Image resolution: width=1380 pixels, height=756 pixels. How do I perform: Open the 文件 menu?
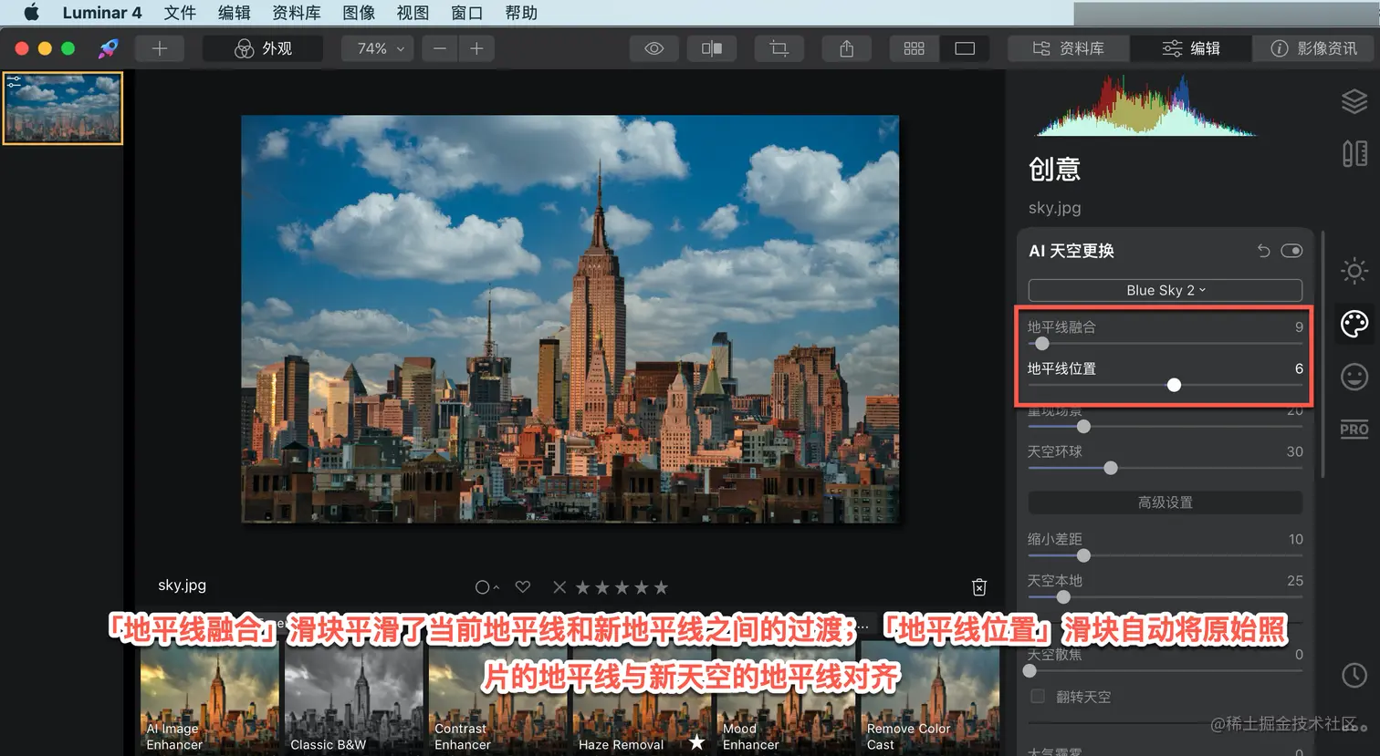180,13
